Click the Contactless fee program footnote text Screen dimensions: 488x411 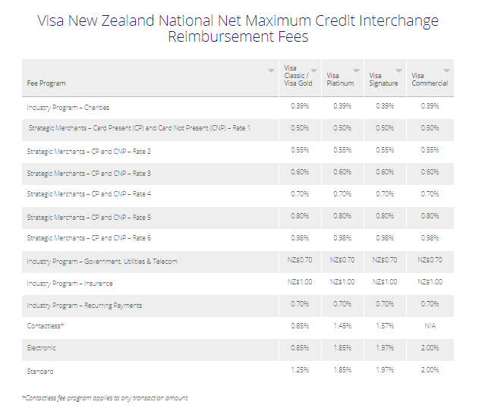coord(105,397)
